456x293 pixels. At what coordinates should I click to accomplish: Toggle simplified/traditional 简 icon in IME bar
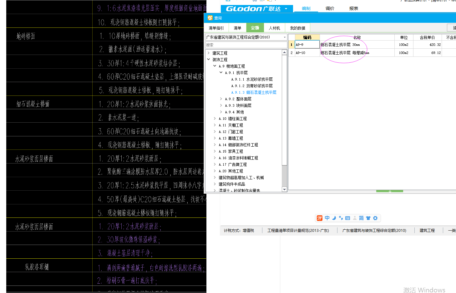361,218
